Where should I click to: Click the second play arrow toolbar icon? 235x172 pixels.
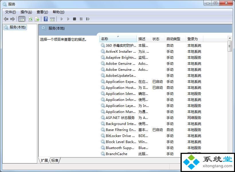68,19
